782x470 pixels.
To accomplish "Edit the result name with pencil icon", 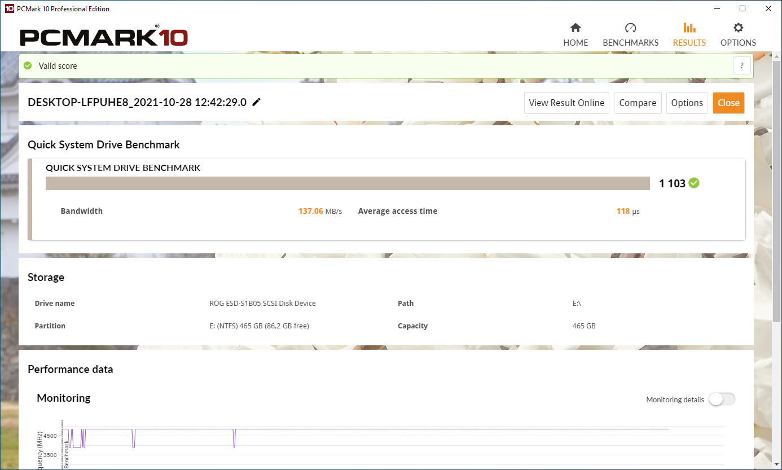I will 257,102.
